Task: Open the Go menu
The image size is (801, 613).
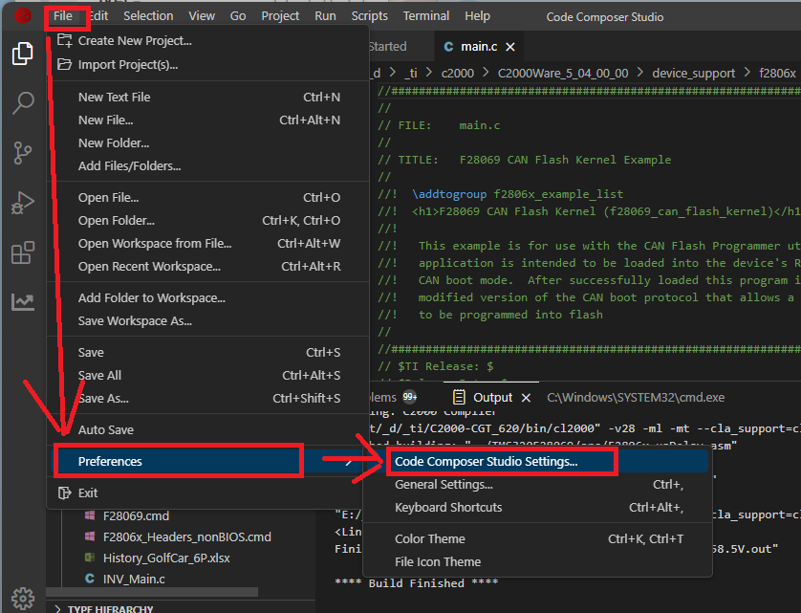Action: pos(238,16)
